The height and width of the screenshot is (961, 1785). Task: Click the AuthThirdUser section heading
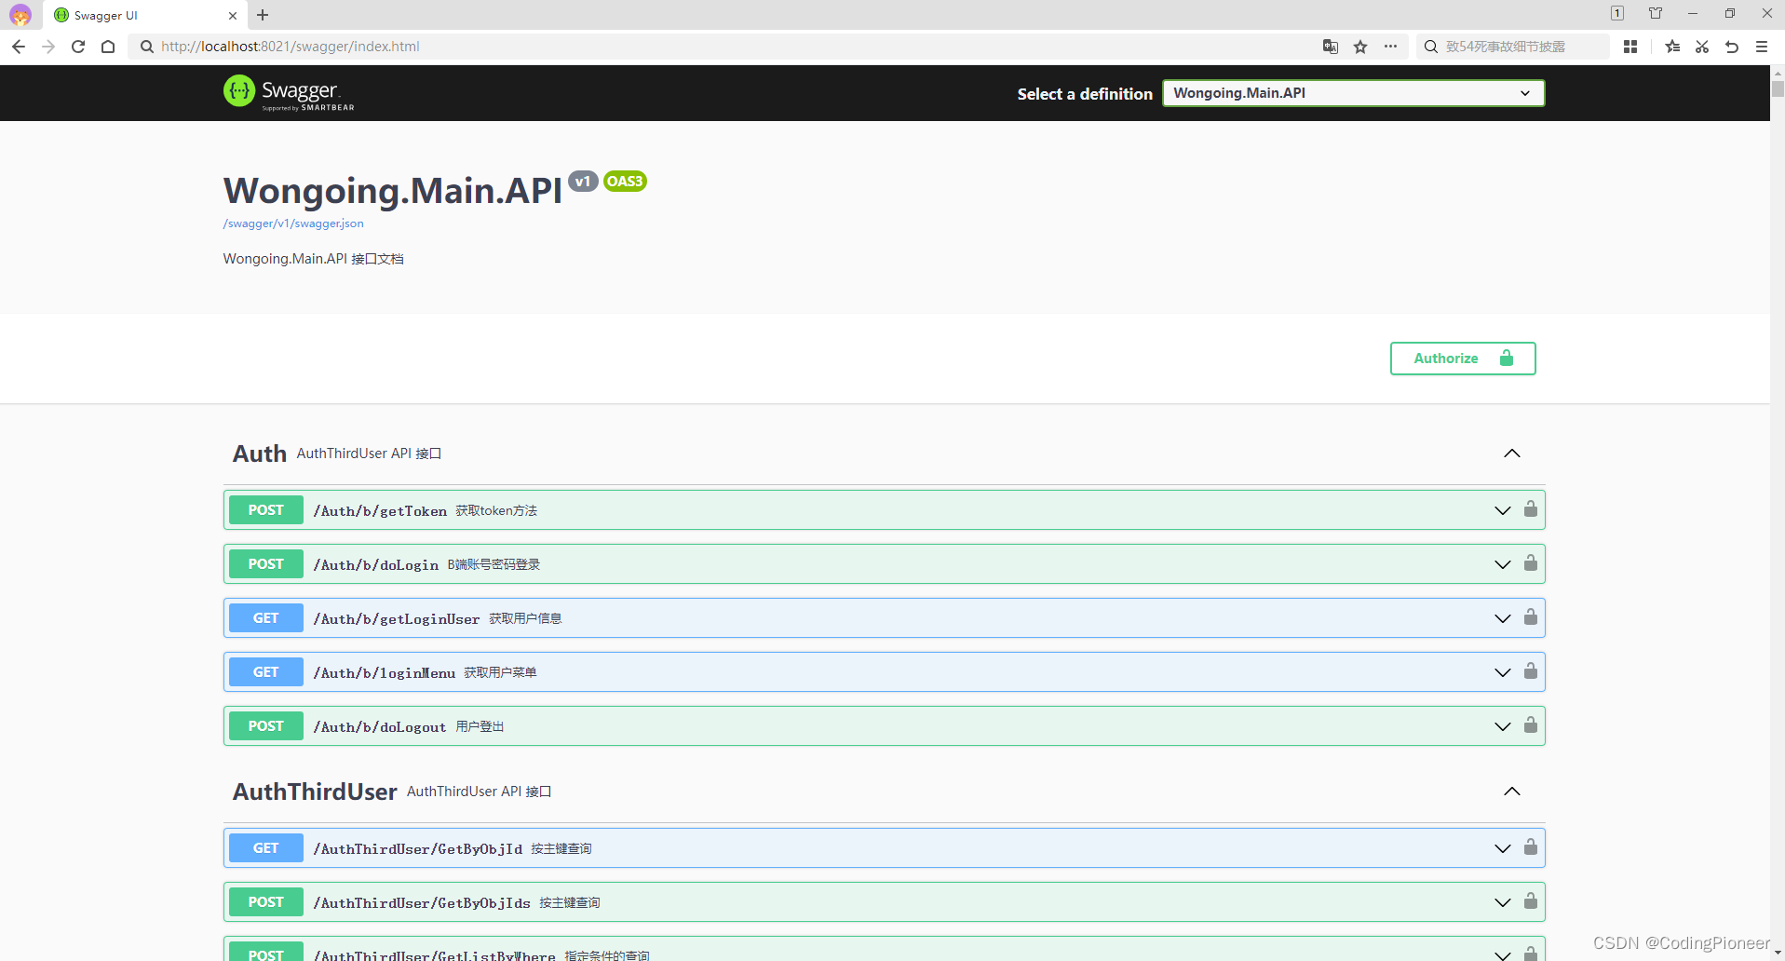[315, 792]
